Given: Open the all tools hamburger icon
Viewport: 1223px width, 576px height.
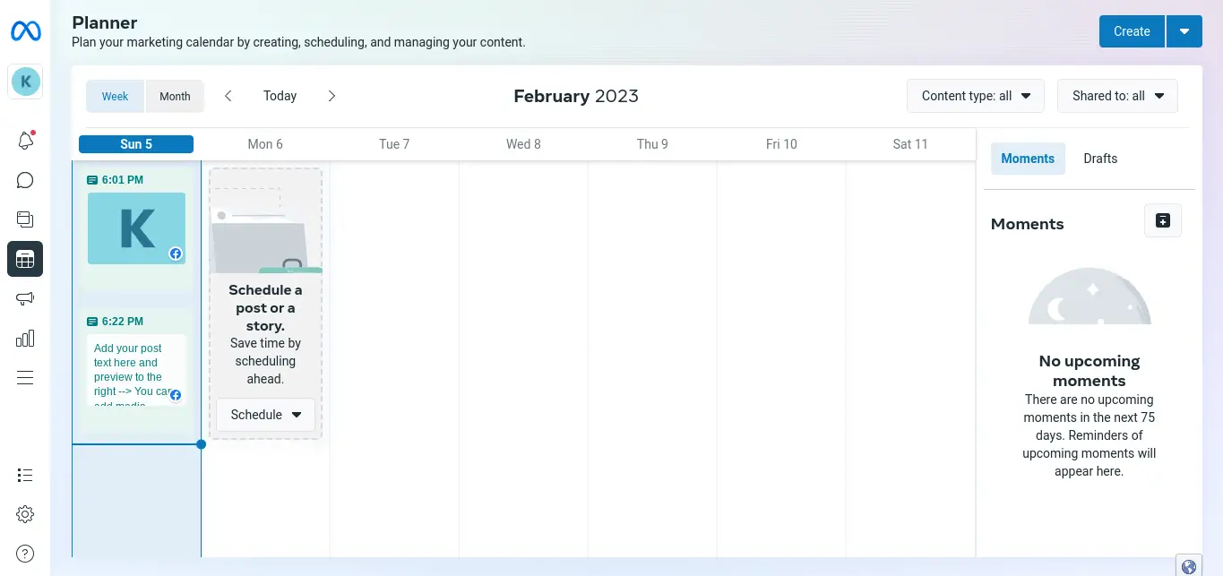Looking at the screenshot, I should pos(25,377).
